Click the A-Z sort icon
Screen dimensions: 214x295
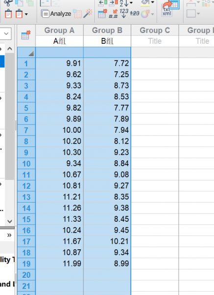(x=124, y=3)
